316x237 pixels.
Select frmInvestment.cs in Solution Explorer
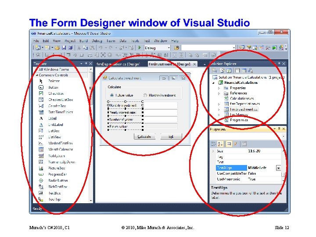tap(244, 109)
